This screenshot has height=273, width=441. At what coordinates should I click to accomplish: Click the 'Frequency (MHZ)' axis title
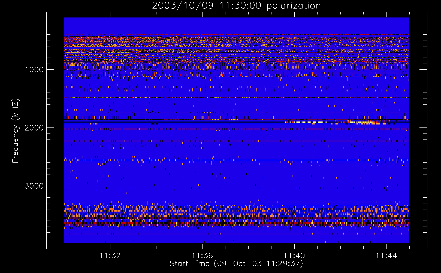click(x=16, y=131)
